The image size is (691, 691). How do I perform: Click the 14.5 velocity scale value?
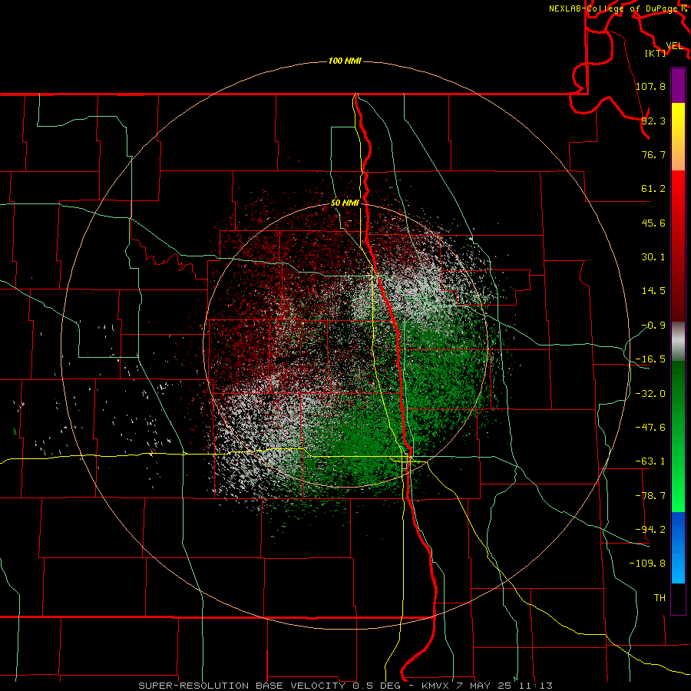pyautogui.click(x=653, y=291)
